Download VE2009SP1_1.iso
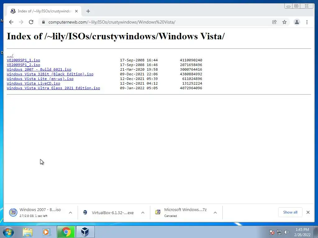This screenshot has width=318, height=238. pyautogui.click(x=23, y=60)
